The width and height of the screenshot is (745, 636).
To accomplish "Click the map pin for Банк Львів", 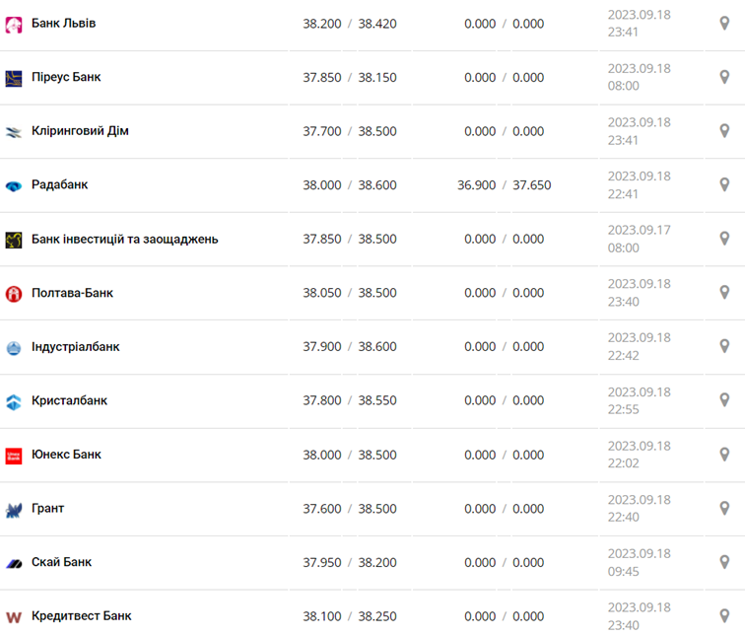I will pos(724,23).
